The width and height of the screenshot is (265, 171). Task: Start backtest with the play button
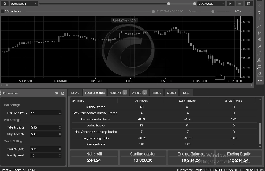230,4
